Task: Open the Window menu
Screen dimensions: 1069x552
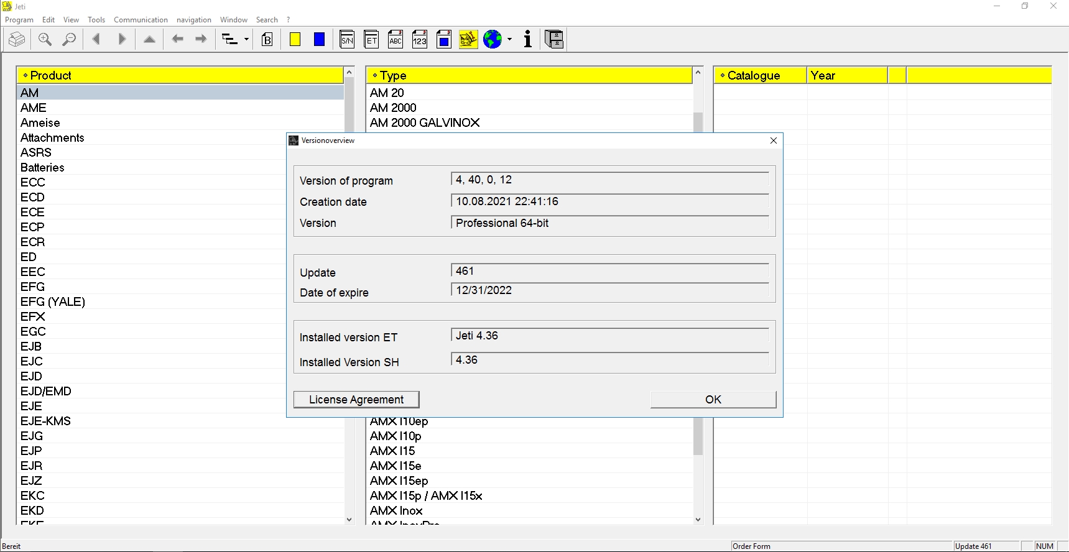Action: click(x=234, y=20)
